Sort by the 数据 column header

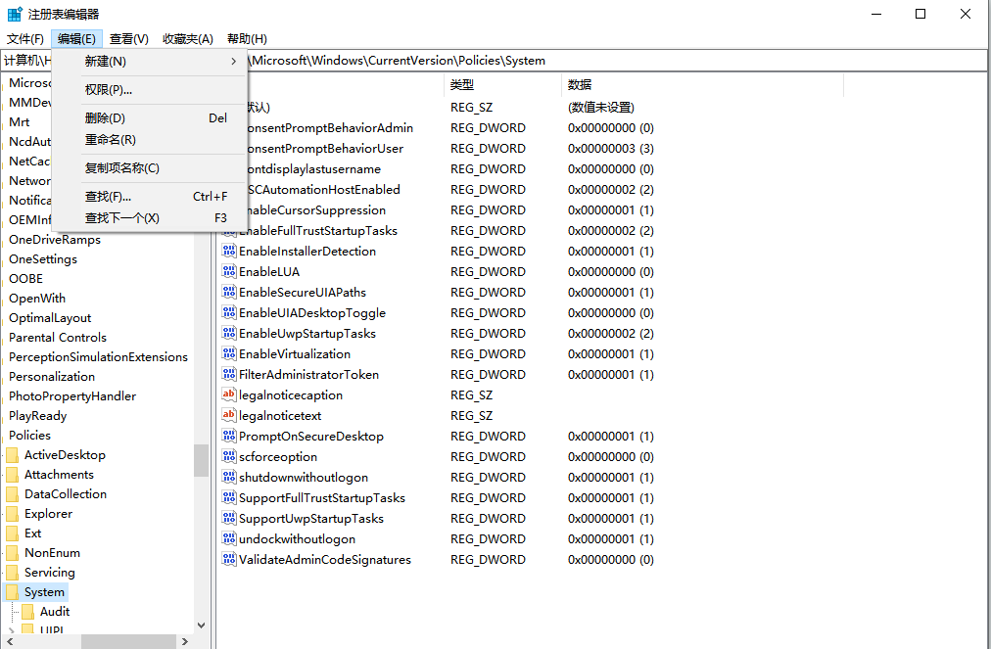pyautogui.click(x=702, y=85)
